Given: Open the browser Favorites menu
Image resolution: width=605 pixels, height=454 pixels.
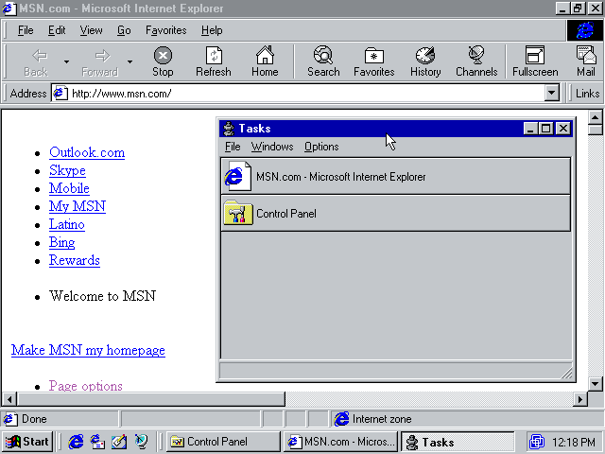Looking at the screenshot, I should [166, 30].
